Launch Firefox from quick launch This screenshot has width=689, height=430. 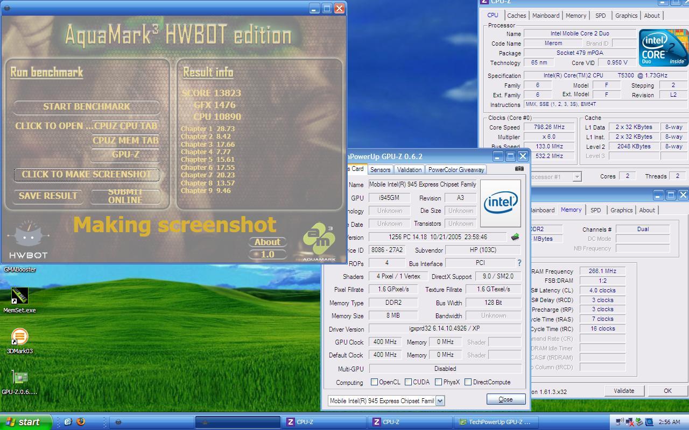click(81, 422)
